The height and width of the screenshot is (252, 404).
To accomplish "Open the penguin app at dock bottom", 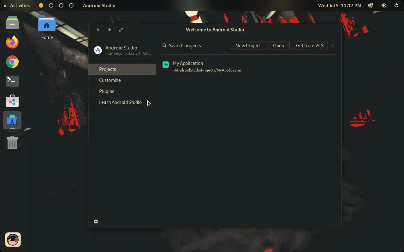I will (x=13, y=240).
